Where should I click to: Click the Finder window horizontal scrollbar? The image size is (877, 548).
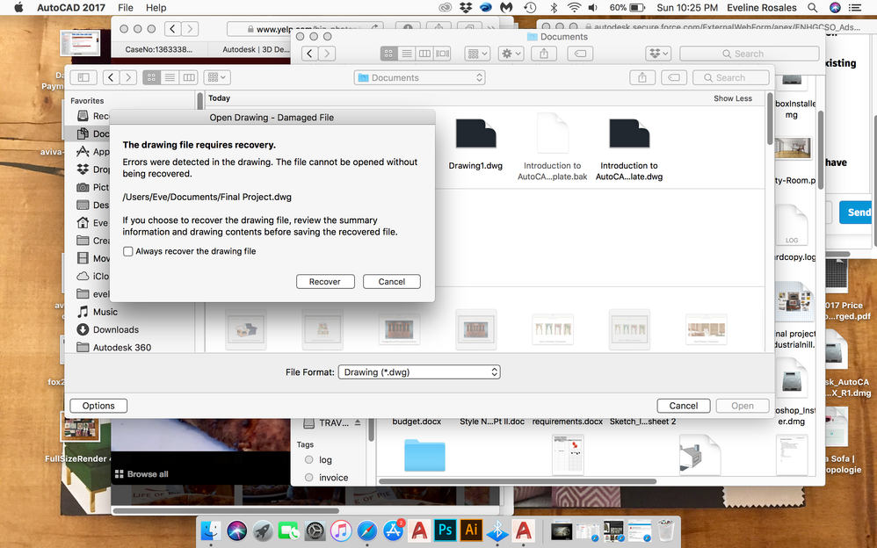point(518,481)
